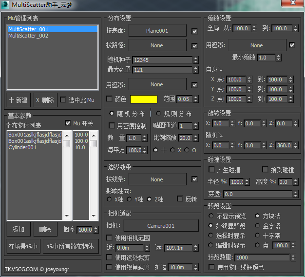The height and width of the screenshot is (277, 305).
Task: Toggle the checkbox next to 按路径
Action: (194, 46)
